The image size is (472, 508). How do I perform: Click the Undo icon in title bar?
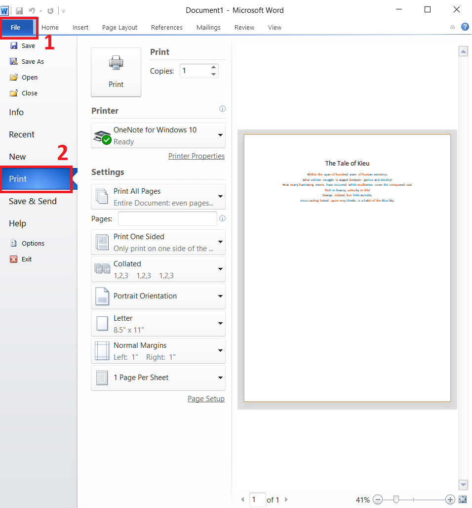point(32,10)
